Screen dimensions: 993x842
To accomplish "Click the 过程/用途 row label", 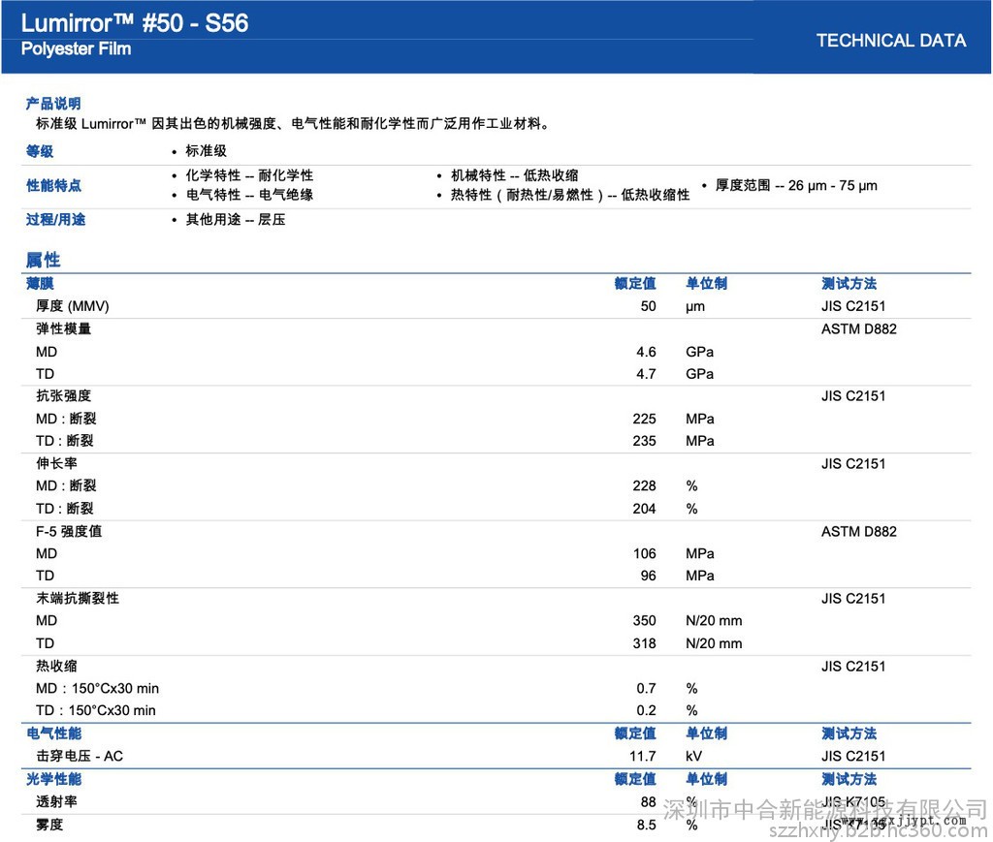I will point(55,220).
